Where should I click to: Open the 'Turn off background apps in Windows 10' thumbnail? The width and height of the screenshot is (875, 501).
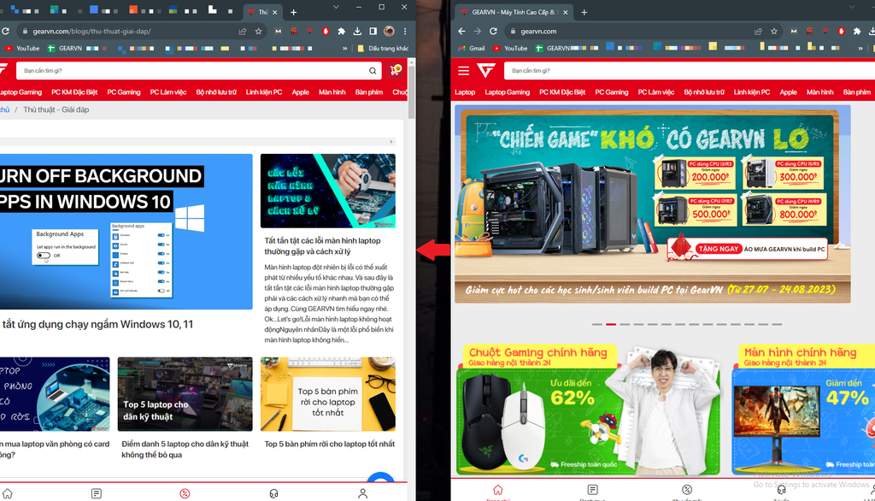tap(126, 231)
